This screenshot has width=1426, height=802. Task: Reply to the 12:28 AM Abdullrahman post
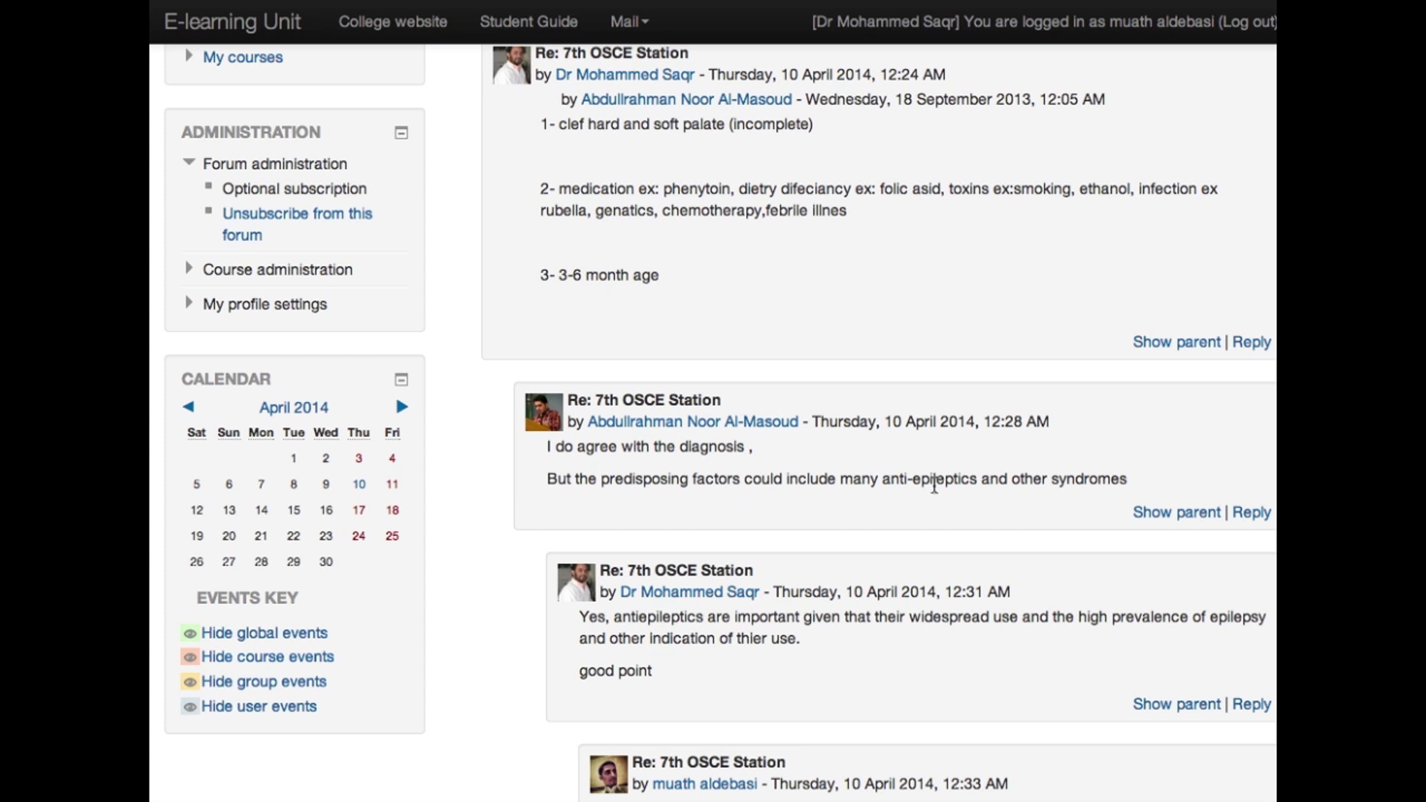point(1251,512)
